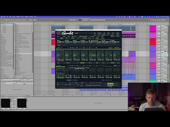Click the Randomize button in Gambit

99,33
